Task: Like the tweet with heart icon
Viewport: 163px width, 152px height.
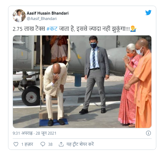Action: pyautogui.click(x=16, y=144)
